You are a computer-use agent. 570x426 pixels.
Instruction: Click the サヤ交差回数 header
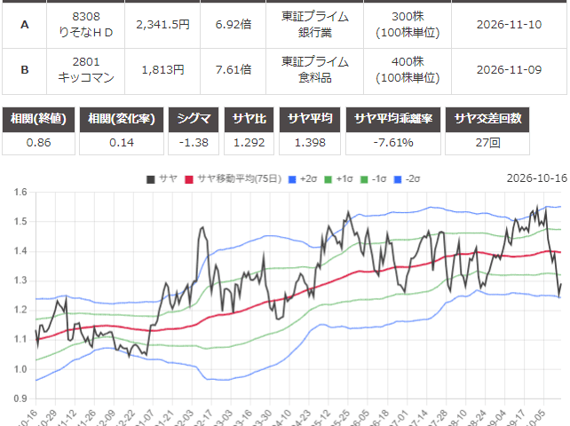click(487, 119)
